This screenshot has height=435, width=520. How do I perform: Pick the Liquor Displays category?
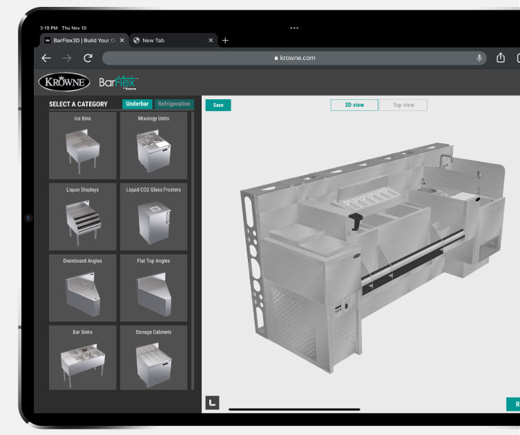tap(83, 216)
